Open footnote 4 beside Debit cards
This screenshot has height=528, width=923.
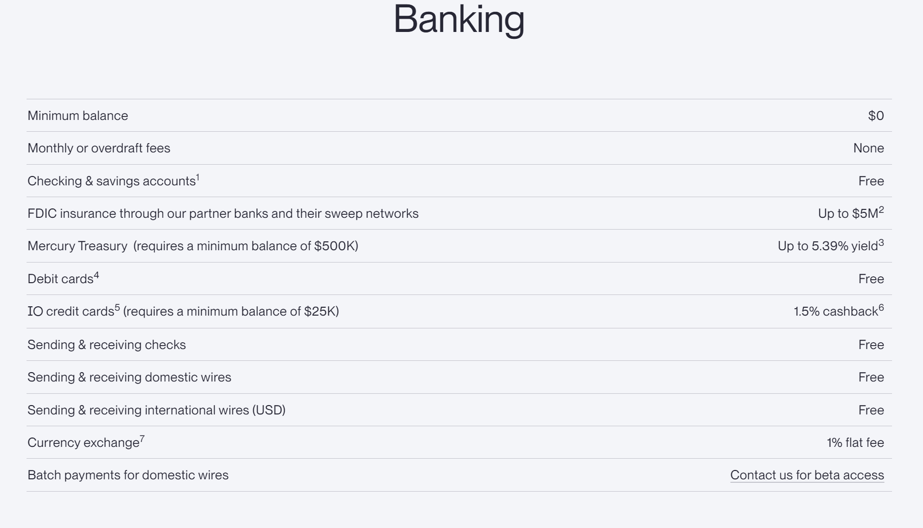pyautogui.click(x=96, y=275)
